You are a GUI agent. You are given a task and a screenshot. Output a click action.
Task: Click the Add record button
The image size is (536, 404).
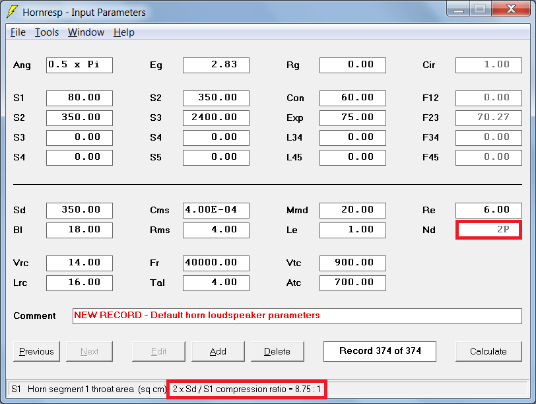tap(218, 351)
